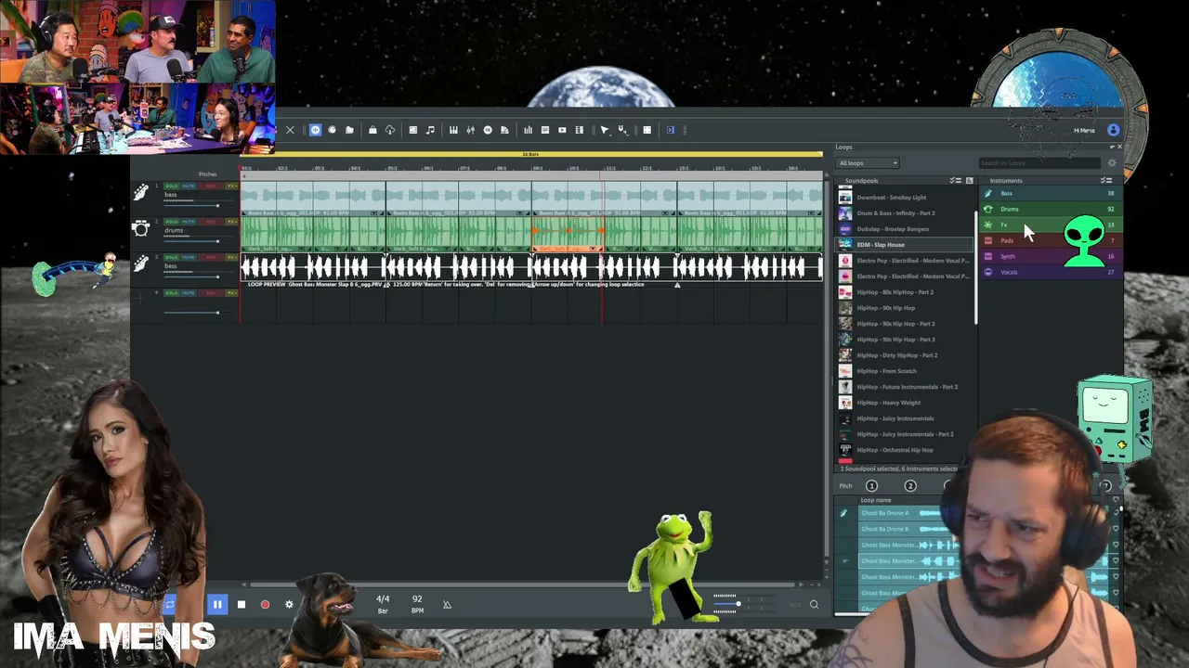This screenshot has height=668, width=1189.
Task: Click Hi Menis account label
Action: [1084, 131]
